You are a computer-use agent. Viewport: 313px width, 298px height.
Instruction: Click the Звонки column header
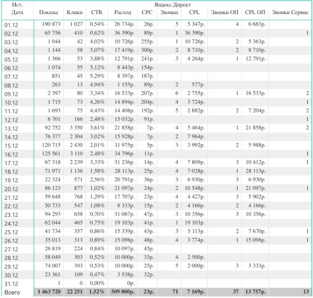point(169,13)
